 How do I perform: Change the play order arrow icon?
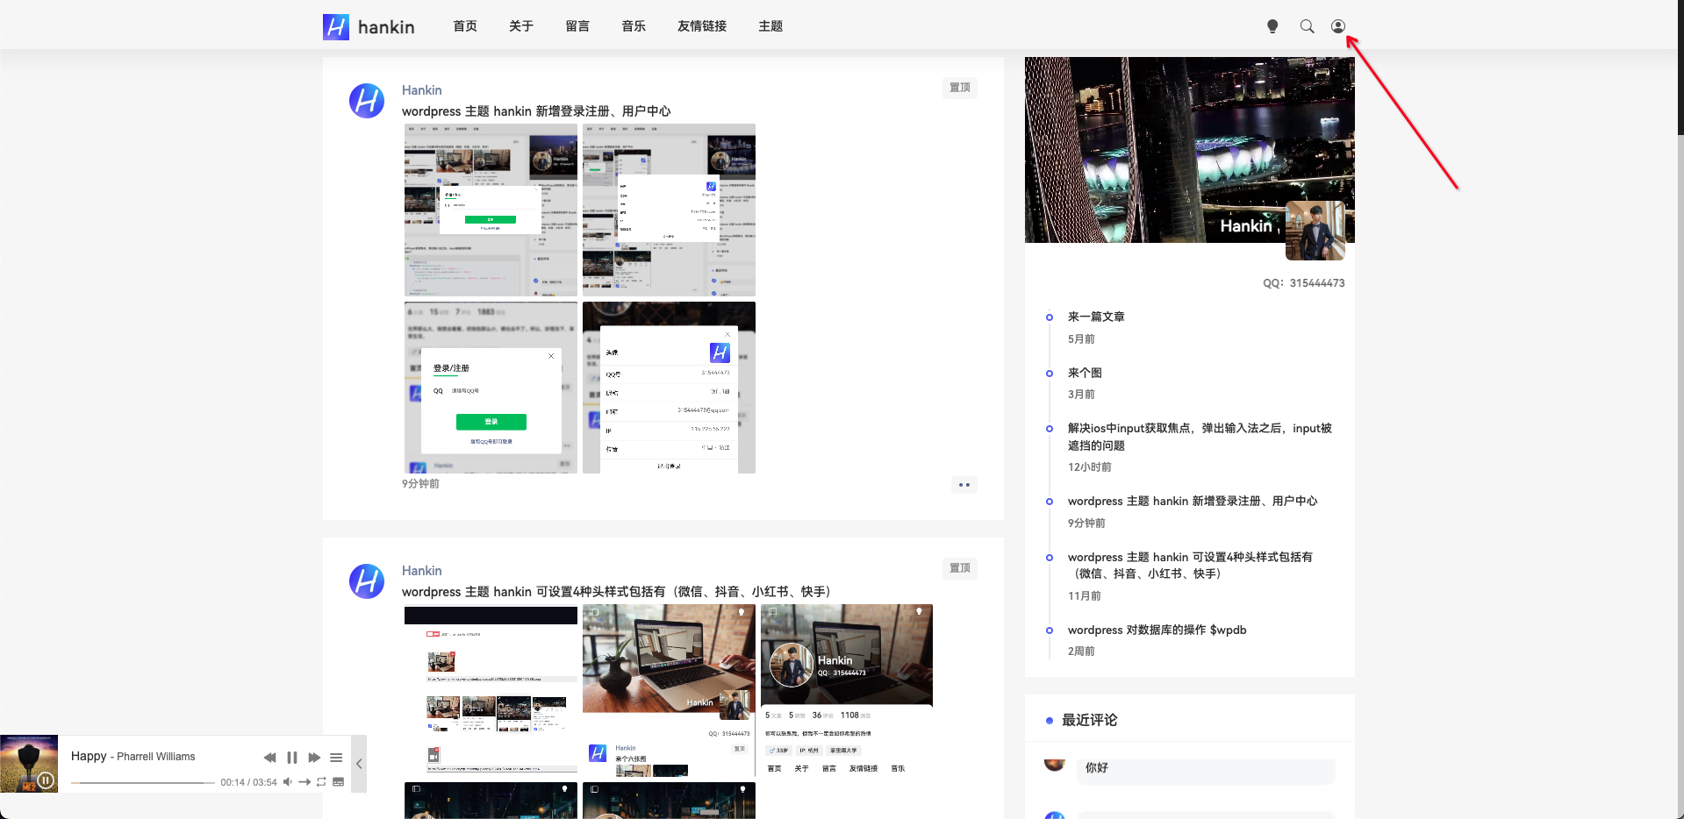(x=305, y=782)
